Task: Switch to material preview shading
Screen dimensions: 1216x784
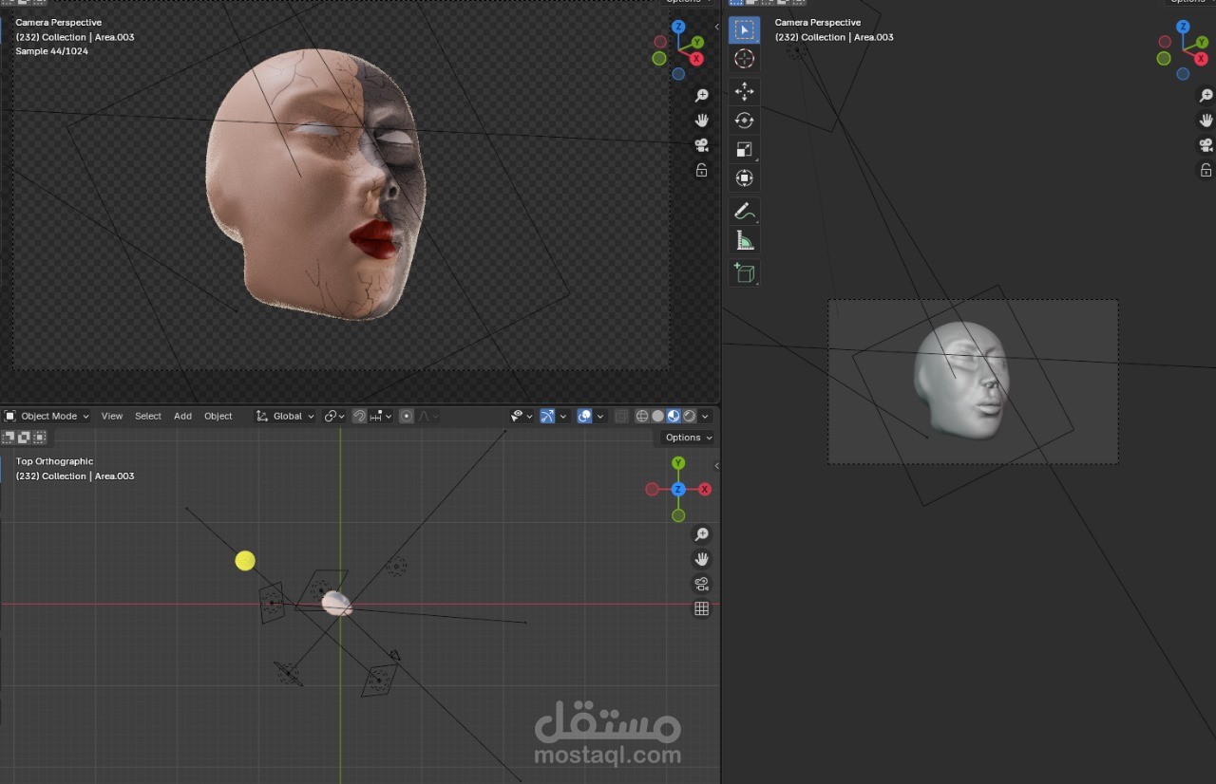Action: tap(674, 416)
